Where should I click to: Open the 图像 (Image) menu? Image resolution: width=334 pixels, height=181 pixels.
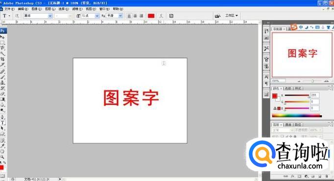pos(36,9)
